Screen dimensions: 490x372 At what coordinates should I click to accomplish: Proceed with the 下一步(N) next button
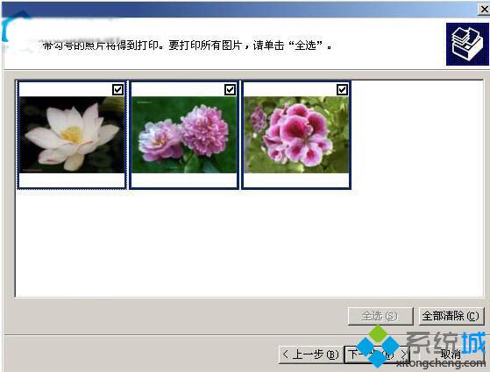[x=377, y=354]
